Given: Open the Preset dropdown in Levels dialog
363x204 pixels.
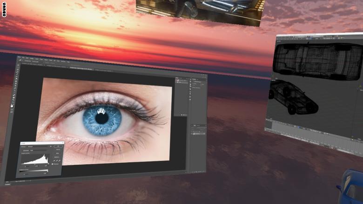Looking at the screenshot, I should click(39, 147).
